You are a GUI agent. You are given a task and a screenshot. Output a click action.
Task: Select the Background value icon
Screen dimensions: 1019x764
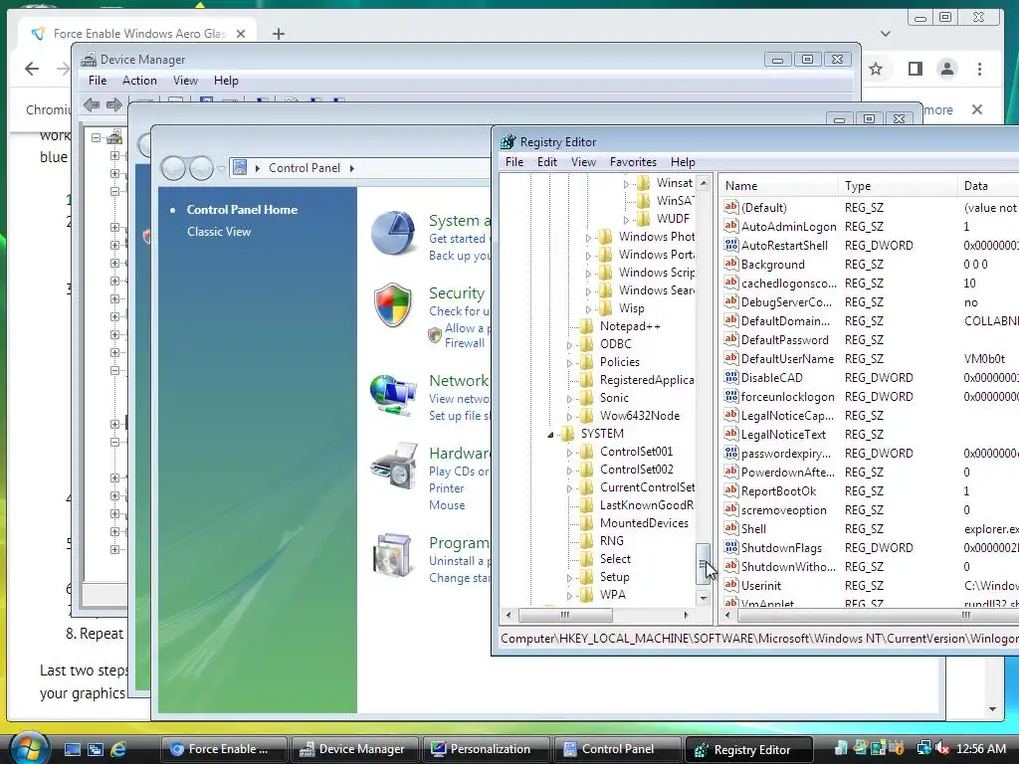coord(731,264)
